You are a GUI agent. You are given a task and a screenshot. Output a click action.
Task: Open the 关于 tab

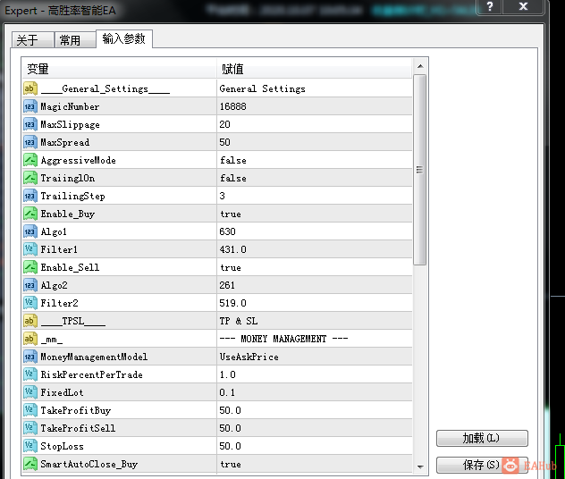pyautogui.click(x=32, y=39)
